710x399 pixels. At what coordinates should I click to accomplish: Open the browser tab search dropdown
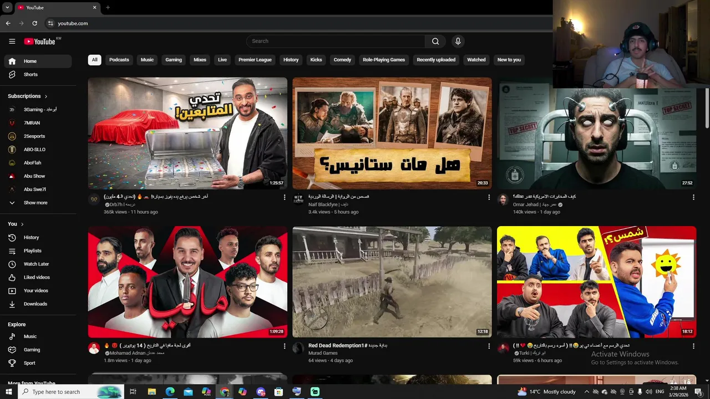pos(7,8)
